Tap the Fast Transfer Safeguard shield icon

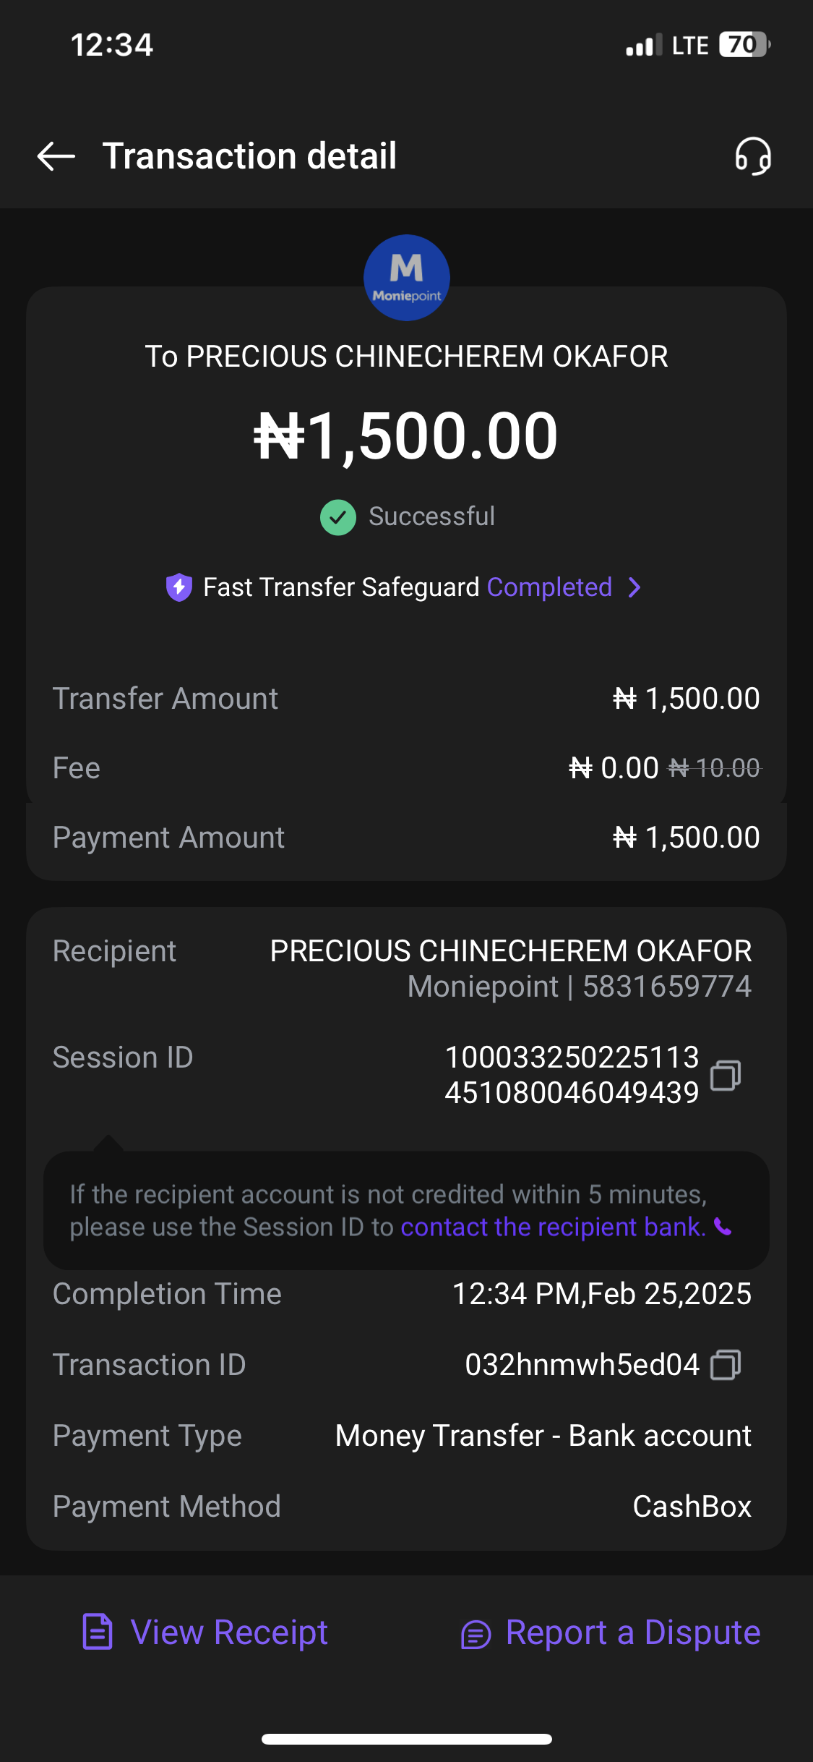point(178,587)
